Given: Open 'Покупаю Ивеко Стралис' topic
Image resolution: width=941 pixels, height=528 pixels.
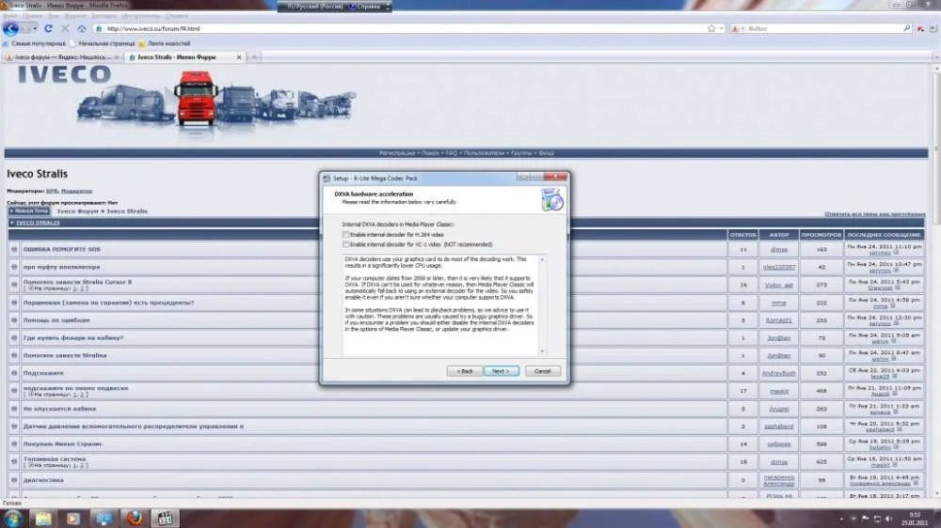Looking at the screenshot, I should [x=62, y=444].
